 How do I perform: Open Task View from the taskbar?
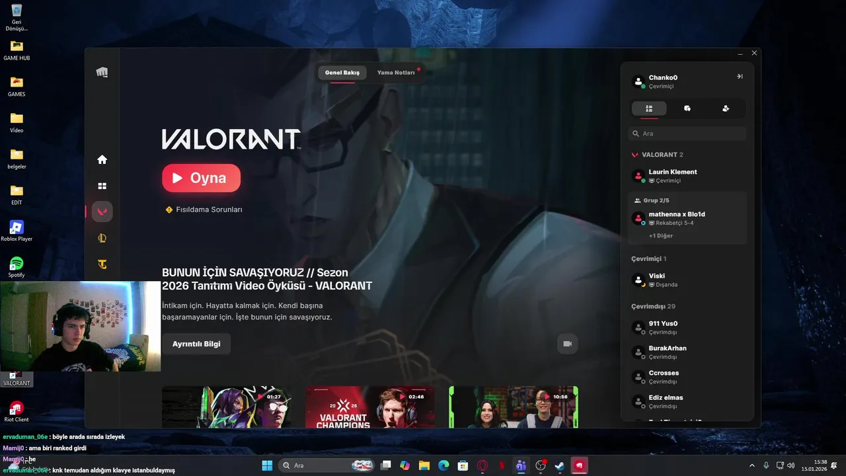coord(386,465)
